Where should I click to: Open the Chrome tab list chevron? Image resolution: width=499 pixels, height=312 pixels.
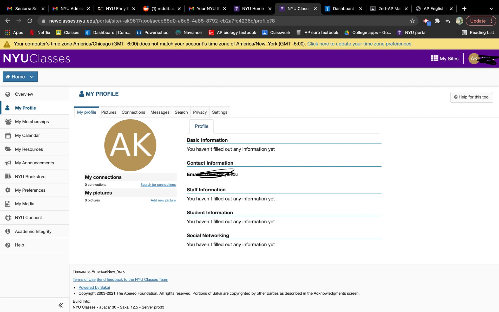click(x=491, y=9)
